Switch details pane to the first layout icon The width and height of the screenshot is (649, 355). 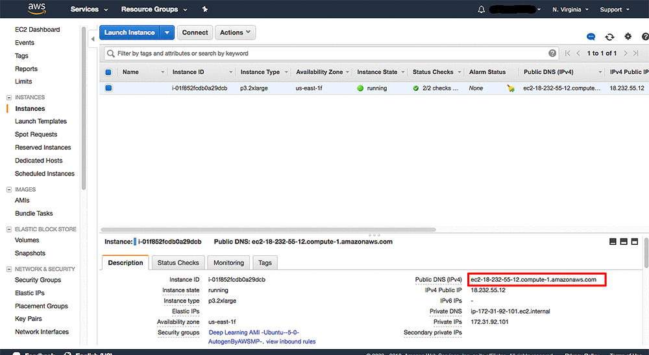[x=613, y=242]
